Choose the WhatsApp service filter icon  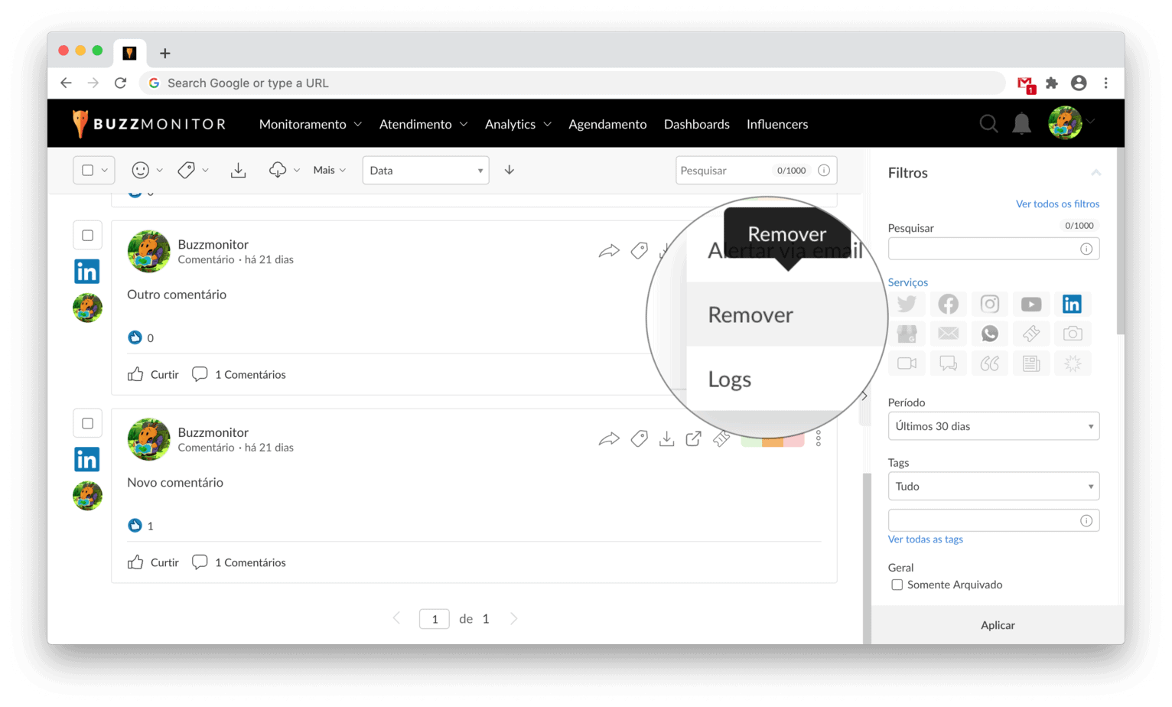point(989,334)
